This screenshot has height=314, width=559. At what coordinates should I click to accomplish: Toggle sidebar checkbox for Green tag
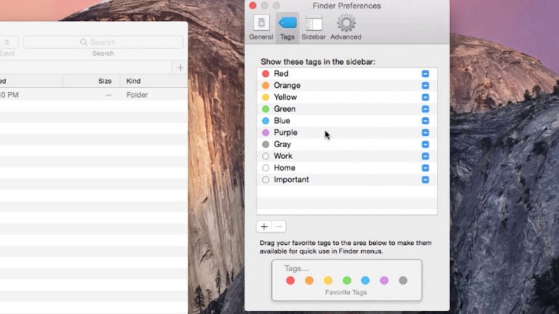tap(426, 109)
